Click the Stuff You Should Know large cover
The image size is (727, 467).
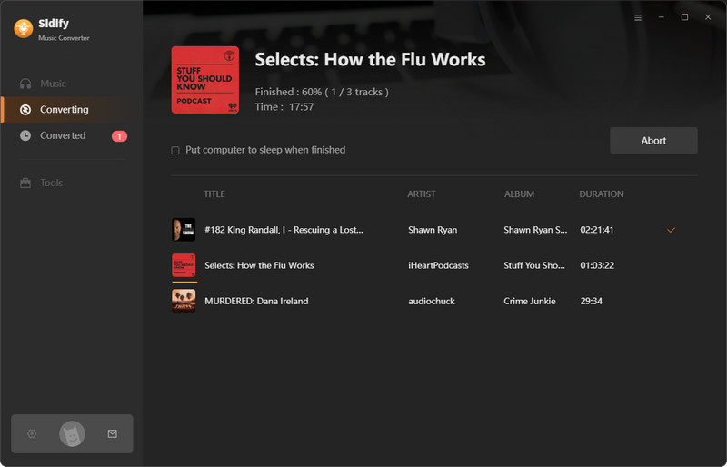205,80
